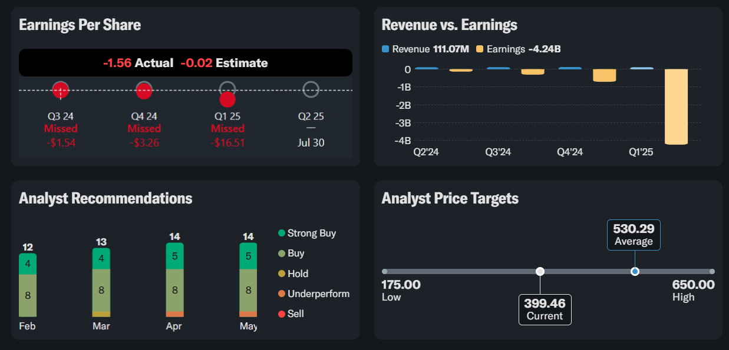
Task: Click the Q3 24 missed earnings dot
Action: (61, 90)
